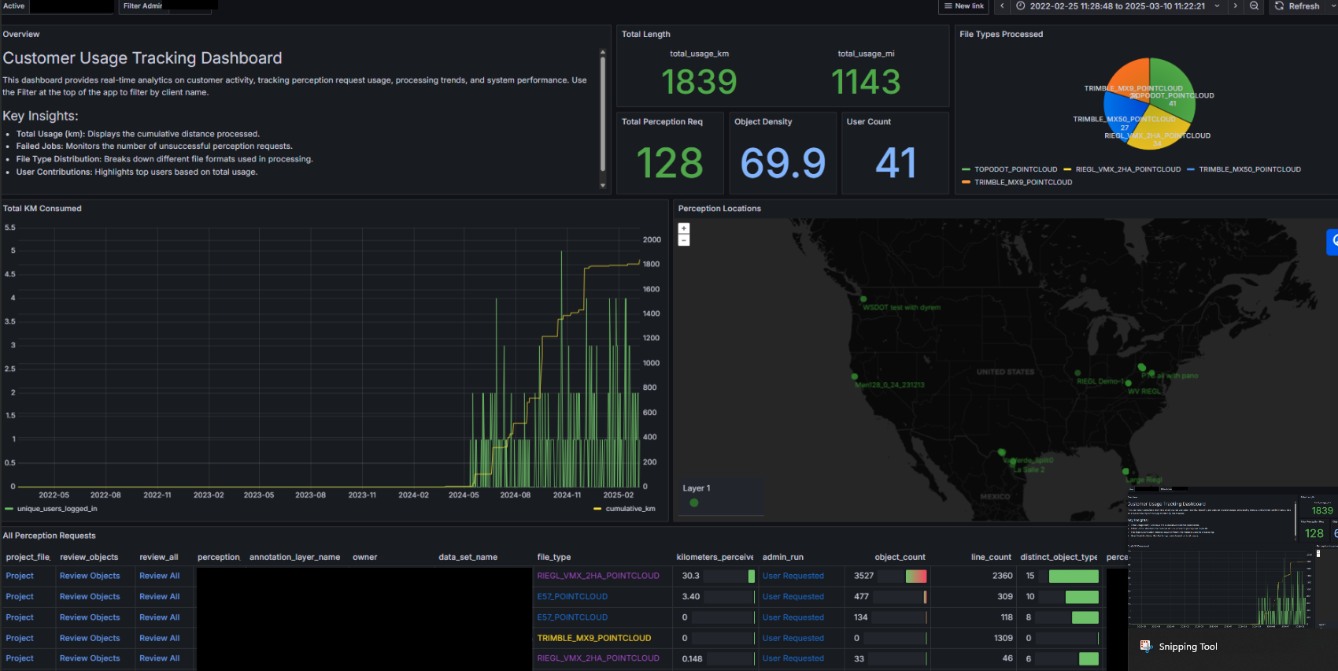Viewport: 1338px width, 671px height.
Task: Expand the refresh interval dropdown arrow
Action: (1333, 6)
